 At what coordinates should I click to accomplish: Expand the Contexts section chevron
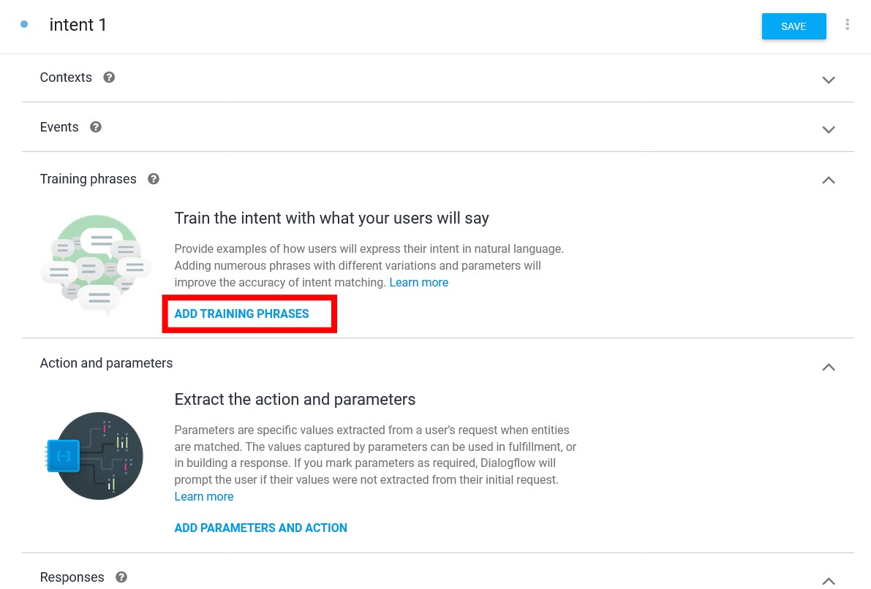[829, 80]
